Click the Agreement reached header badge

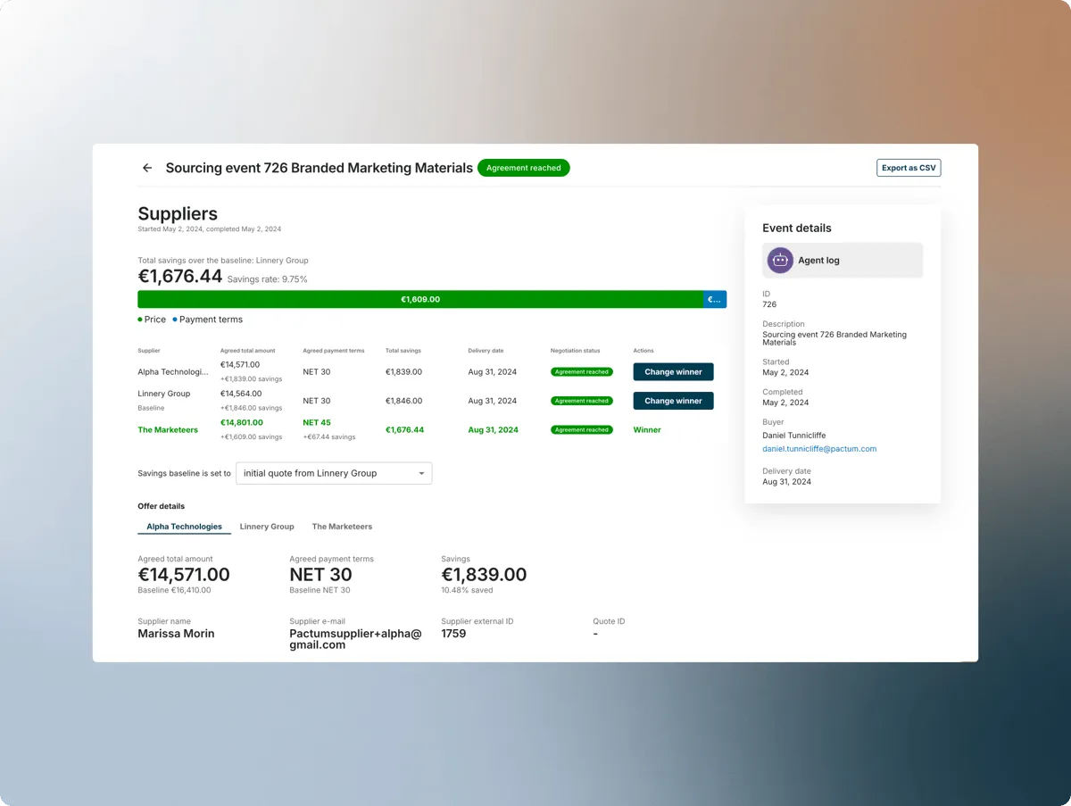[524, 168]
